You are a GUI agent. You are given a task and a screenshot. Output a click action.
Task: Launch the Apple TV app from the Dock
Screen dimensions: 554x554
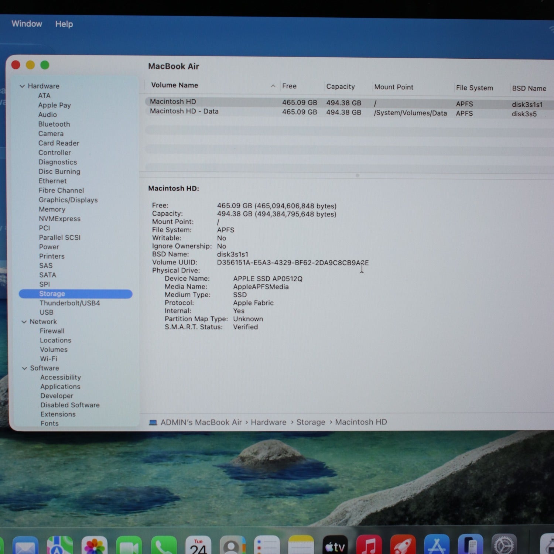click(335, 546)
